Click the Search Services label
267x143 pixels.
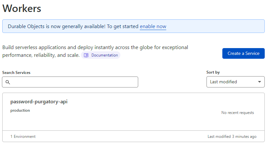tap(16, 73)
